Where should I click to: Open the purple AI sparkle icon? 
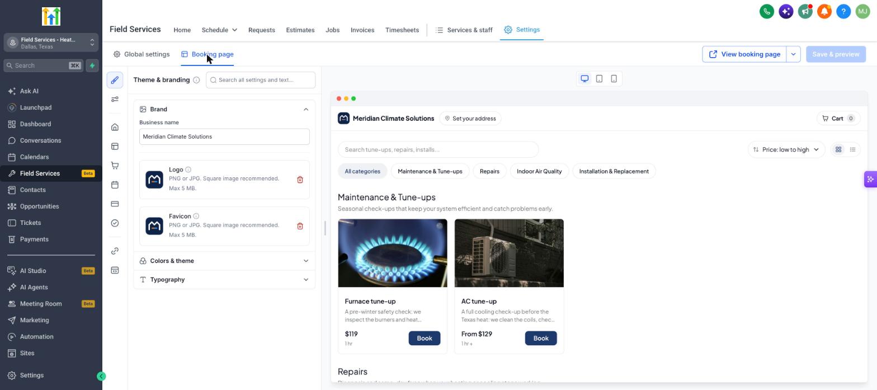pyautogui.click(x=786, y=11)
